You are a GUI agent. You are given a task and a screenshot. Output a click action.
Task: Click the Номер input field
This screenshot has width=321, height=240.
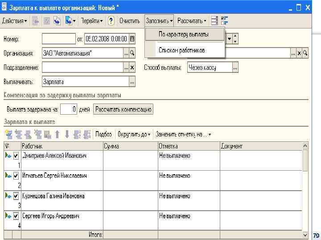click(x=59, y=39)
